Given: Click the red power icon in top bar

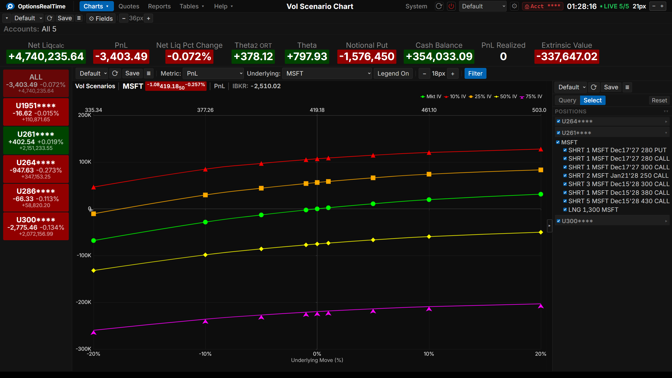Looking at the screenshot, I should 451,6.
